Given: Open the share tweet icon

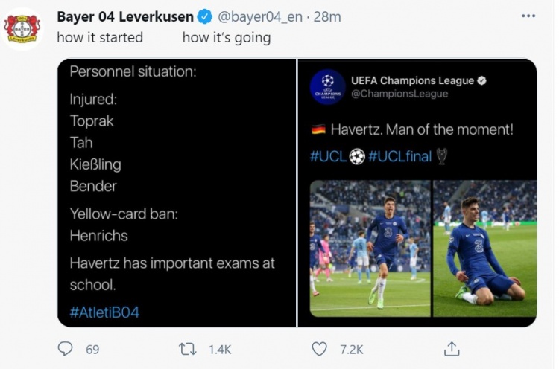Looking at the screenshot, I should tap(452, 348).
